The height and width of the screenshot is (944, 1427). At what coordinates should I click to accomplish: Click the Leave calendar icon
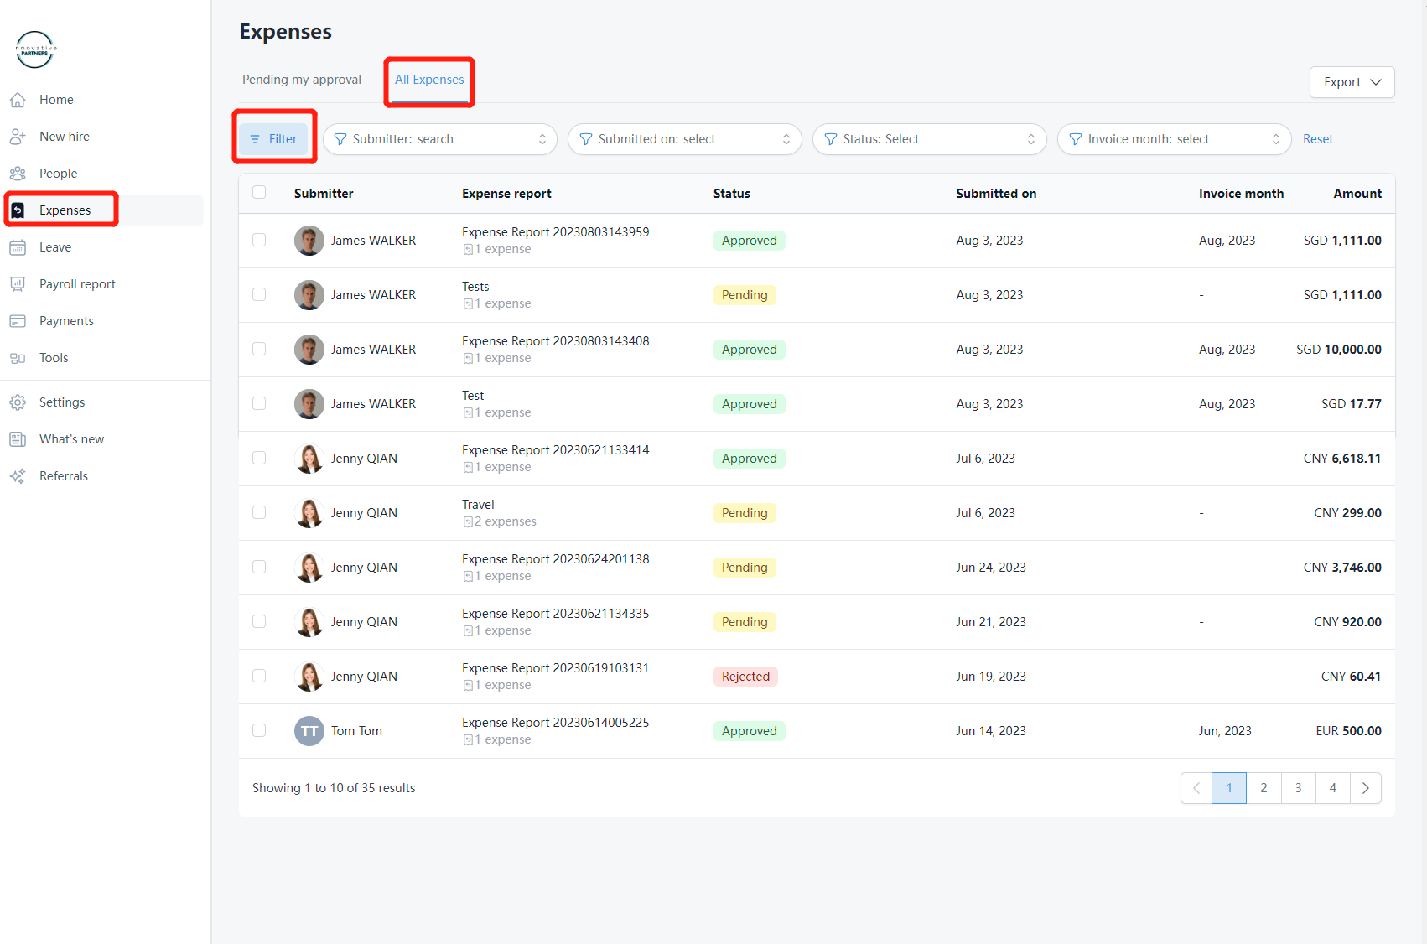18,247
